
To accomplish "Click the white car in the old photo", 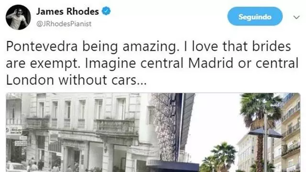I will coord(15,167).
